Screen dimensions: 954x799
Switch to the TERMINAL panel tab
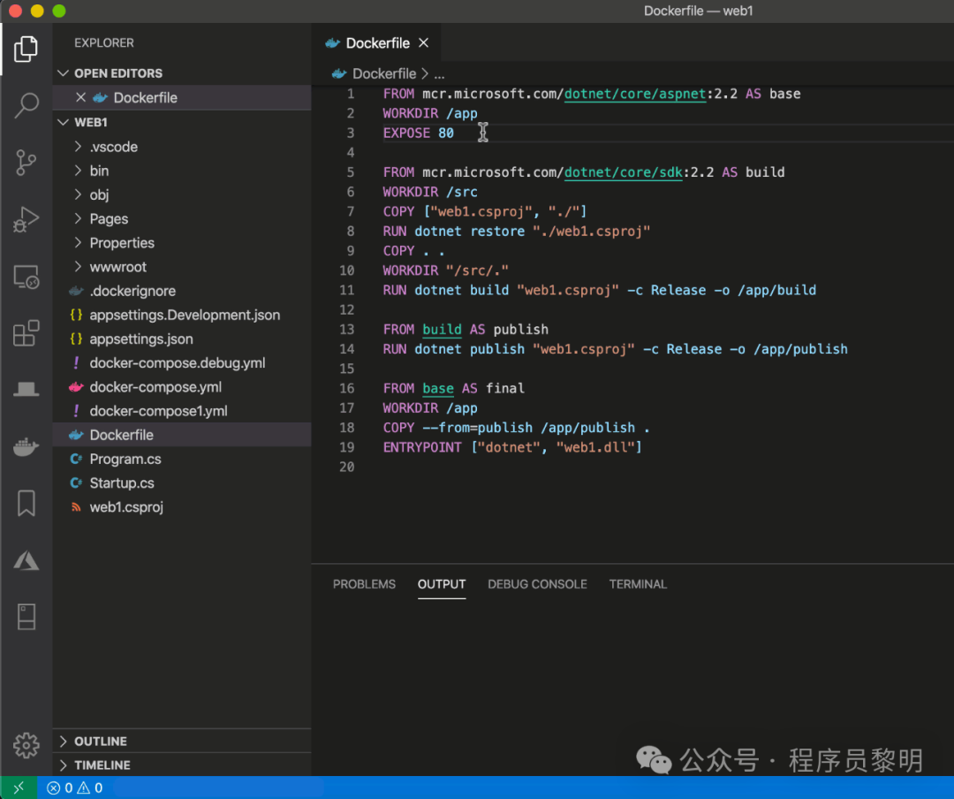[x=638, y=584]
